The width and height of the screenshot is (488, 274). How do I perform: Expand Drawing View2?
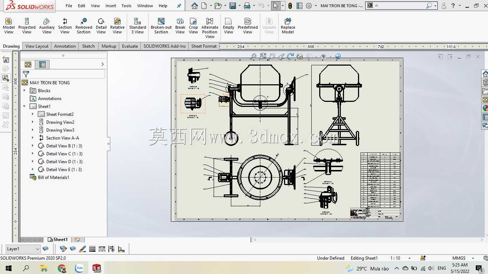coord(33,122)
